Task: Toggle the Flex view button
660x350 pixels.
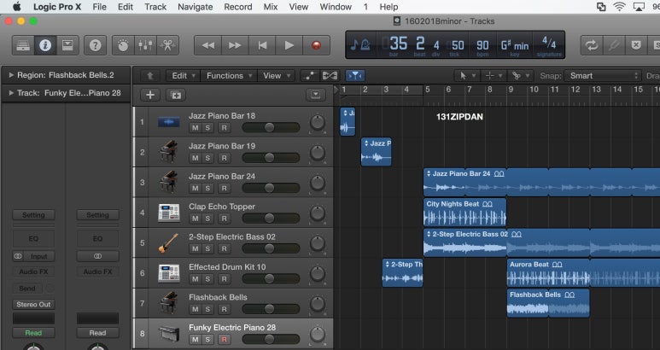Action: point(330,76)
